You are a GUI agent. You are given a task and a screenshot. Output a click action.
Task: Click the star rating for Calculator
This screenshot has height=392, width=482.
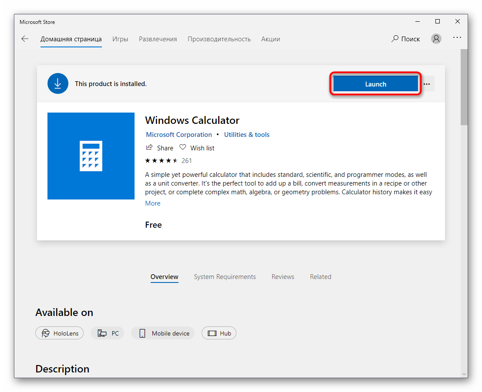pos(162,160)
